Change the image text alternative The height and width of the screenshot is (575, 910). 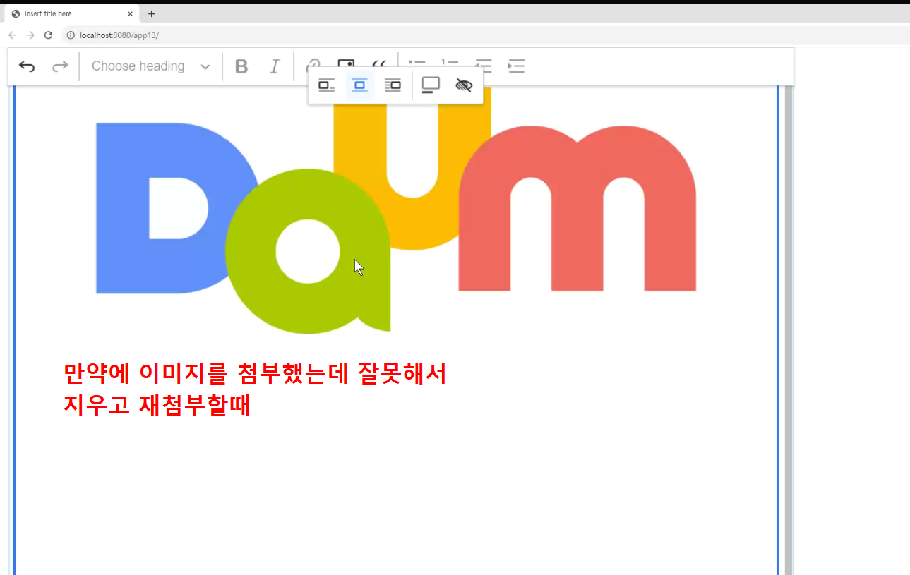pyautogui.click(x=464, y=85)
